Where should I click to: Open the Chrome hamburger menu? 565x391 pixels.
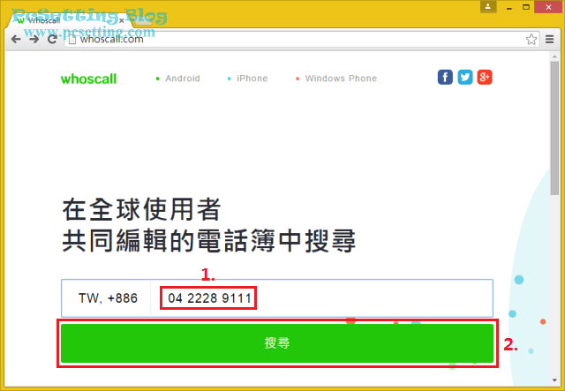click(x=549, y=39)
